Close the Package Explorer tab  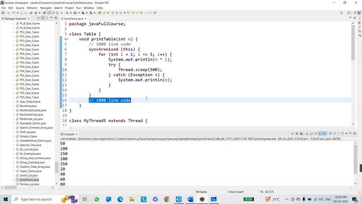28,19
